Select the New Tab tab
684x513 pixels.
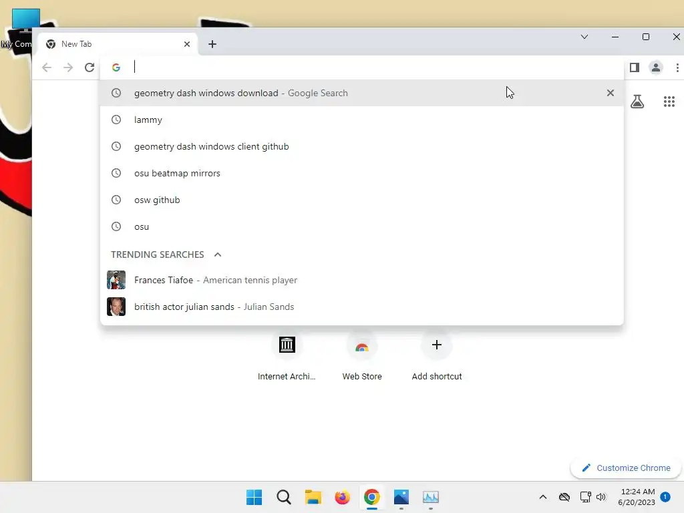pyautogui.click(x=118, y=44)
